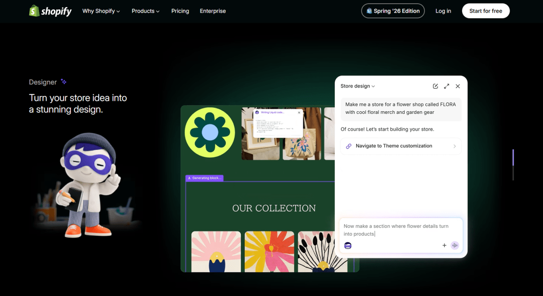Click the Sidekick avatar icon in chat box
This screenshot has width=543, height=296.
(348, 245)
